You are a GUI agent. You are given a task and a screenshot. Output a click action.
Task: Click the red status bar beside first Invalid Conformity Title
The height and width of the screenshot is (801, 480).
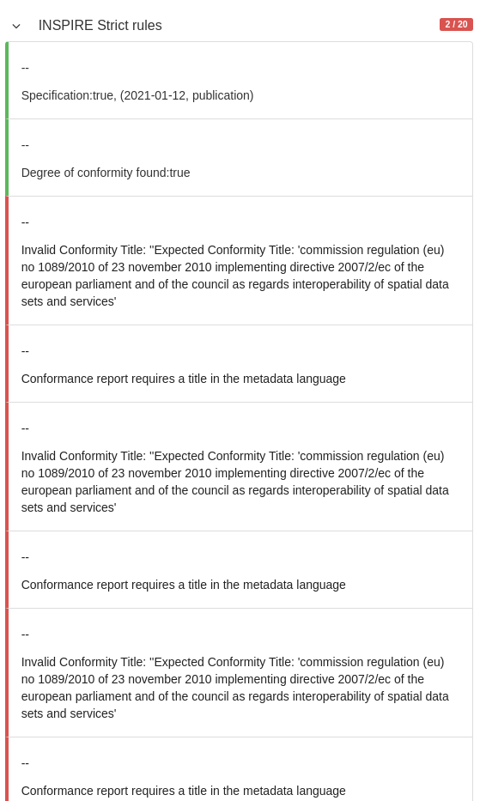7,260
